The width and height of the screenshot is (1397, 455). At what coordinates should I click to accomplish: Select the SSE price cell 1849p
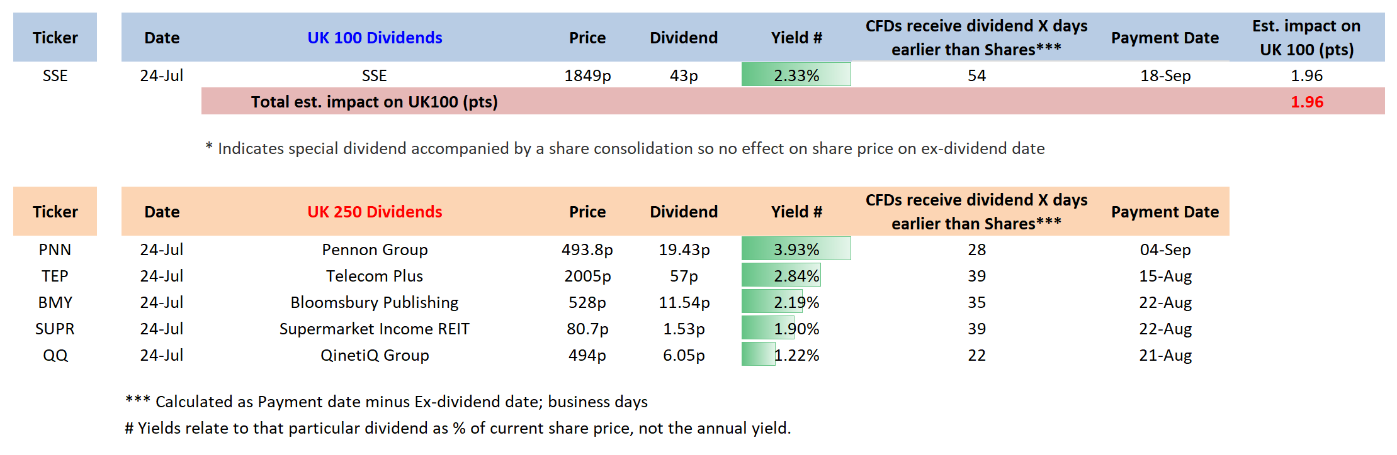click(x=587, y=75)
